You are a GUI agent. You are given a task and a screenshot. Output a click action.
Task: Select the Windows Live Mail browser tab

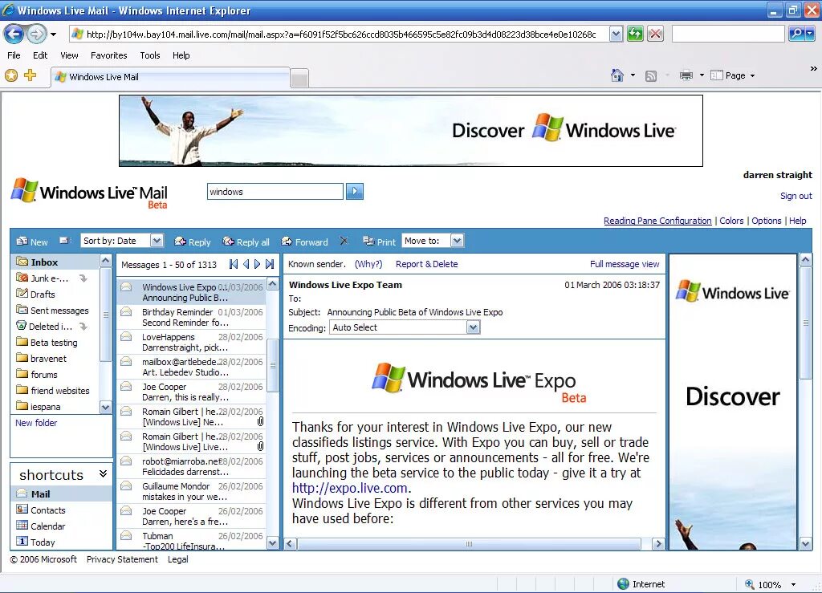[170, 77]
